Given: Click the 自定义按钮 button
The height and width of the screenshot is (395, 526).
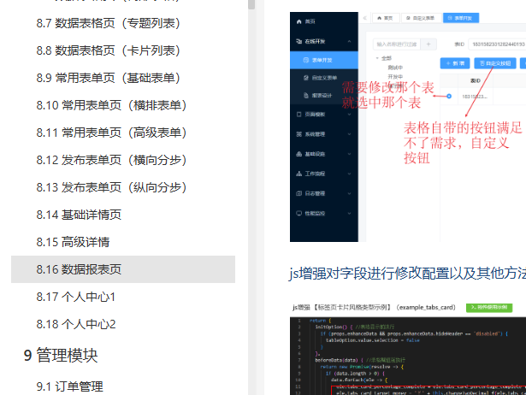Looking at the screenshot, I should (495, 63).
